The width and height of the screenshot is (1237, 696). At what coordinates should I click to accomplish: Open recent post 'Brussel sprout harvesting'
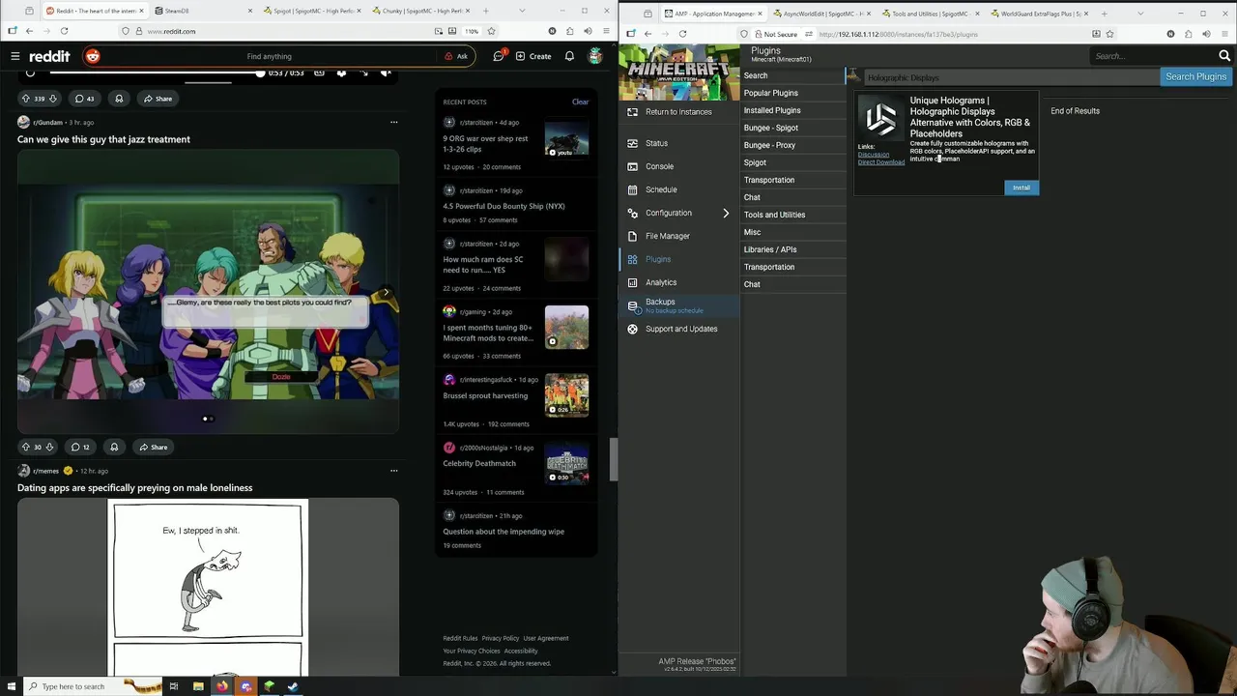click(485, 395)
